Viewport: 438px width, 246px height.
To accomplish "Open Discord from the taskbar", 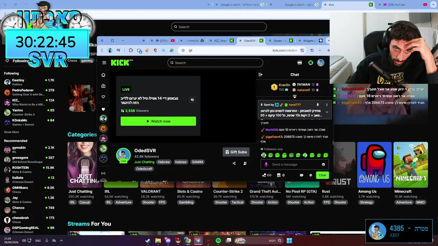I will [168, 241].
